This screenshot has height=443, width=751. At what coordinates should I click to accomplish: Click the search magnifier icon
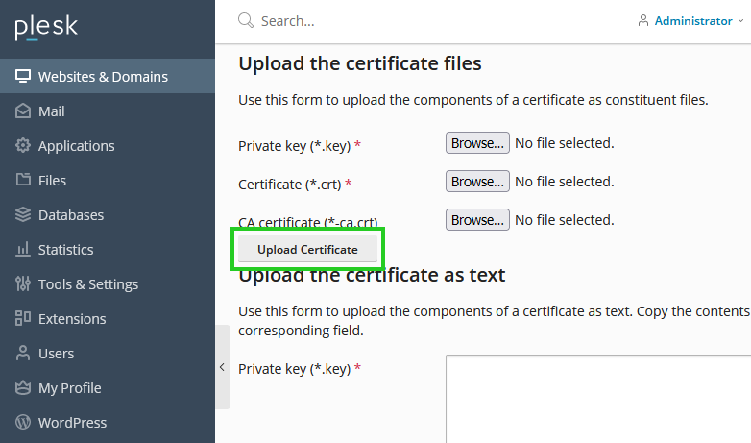point(246,20)
